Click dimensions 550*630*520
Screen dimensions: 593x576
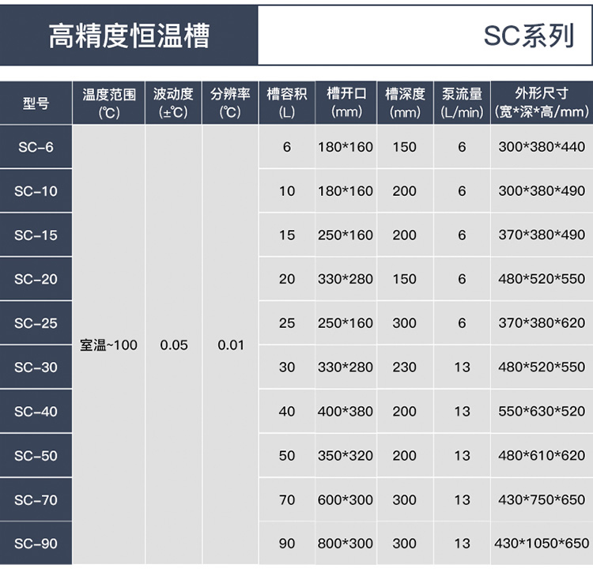pos(542,411)
